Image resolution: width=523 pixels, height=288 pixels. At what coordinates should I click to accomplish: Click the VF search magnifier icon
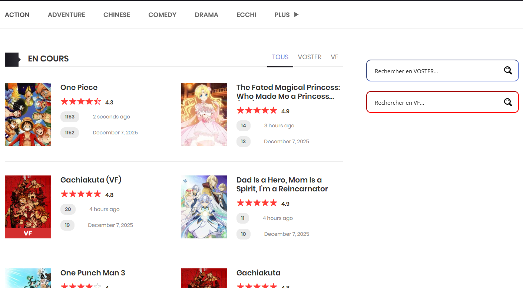coord(507,102)
